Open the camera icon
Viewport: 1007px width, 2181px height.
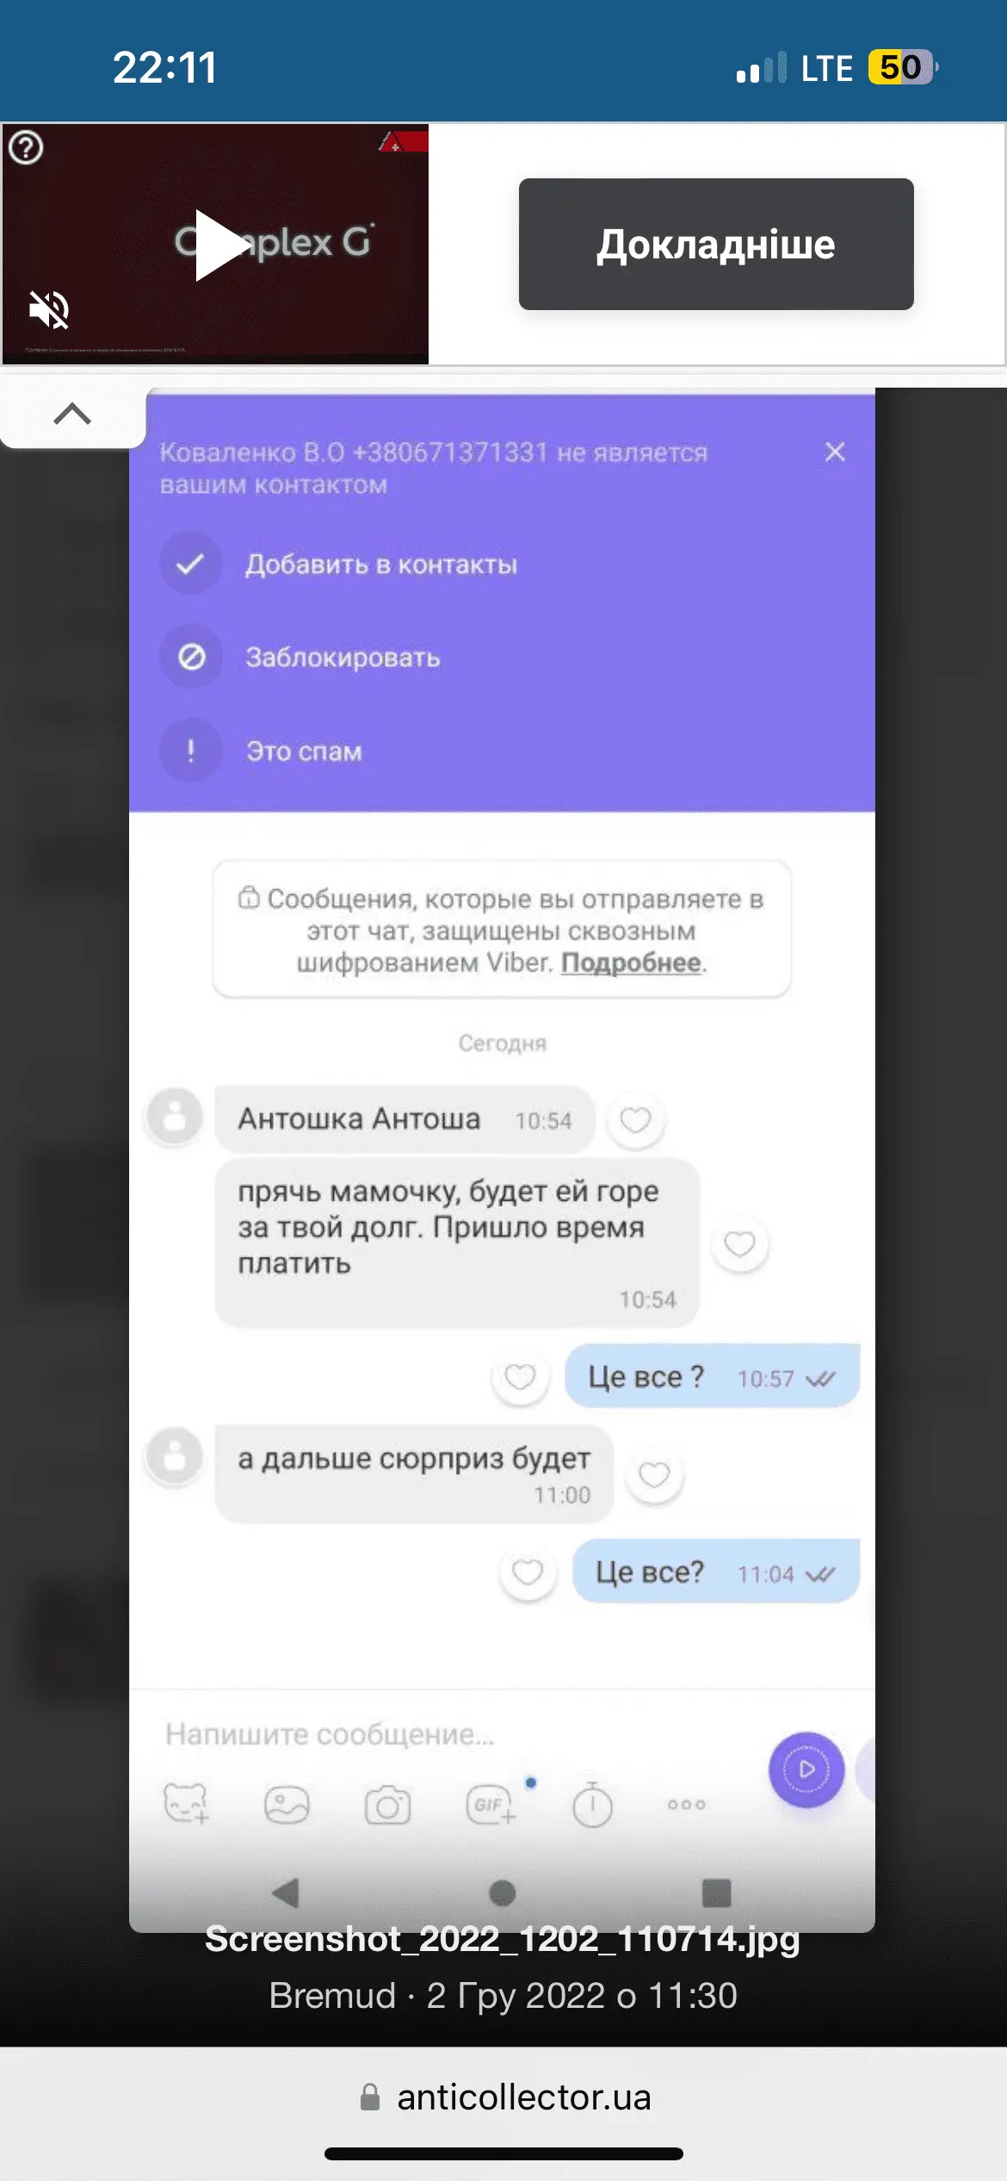coord(387,1805)
